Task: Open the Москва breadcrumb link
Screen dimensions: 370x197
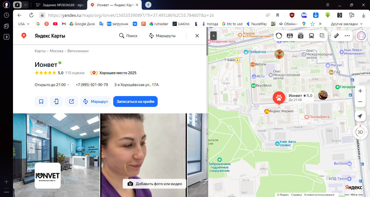Action: point(57,51)
